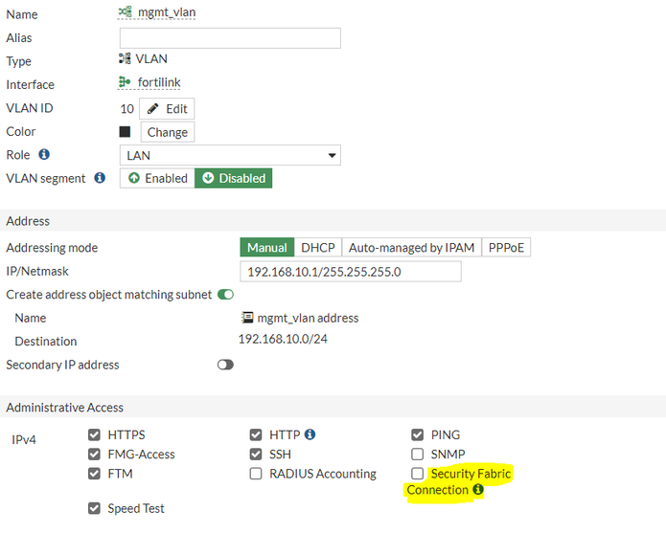The width and height of the screenshot is (666, 533).
Task: Check the Security Fabric Connection box
Action: click(x=417, y=474)
